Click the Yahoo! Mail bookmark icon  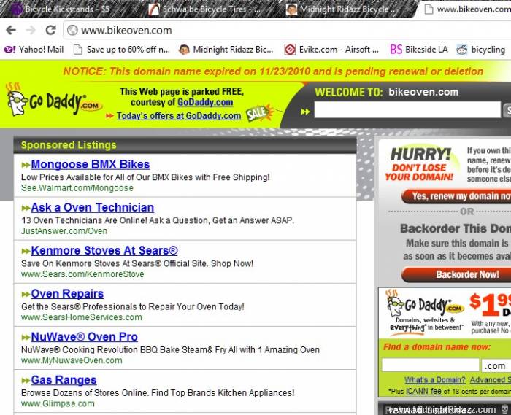(9, 50)
